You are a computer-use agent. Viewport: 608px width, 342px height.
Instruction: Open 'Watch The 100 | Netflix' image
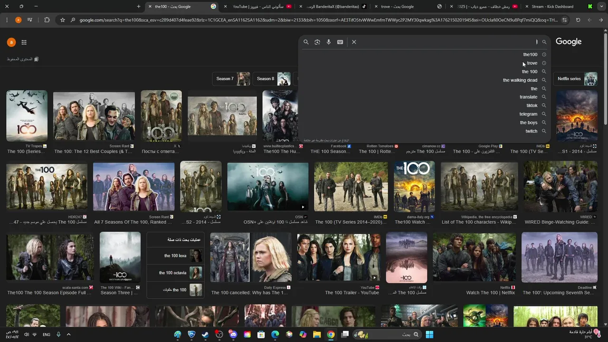(474, 257)
